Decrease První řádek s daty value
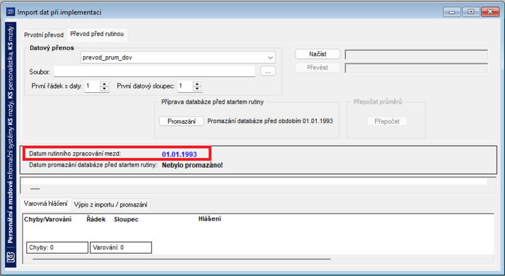Image resolution: width=505 pixels, height=276 pixels. [x=104, y=88]
